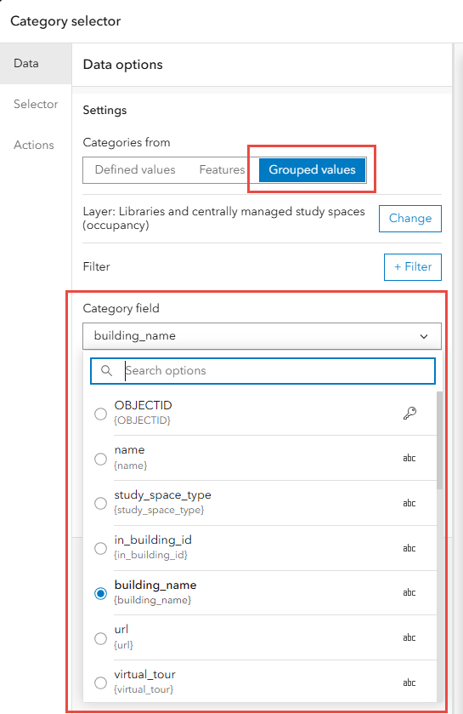This screenshot has width=463, height=714.
Task: Switch to the Selector tab
Action: (x=36, y=105)
